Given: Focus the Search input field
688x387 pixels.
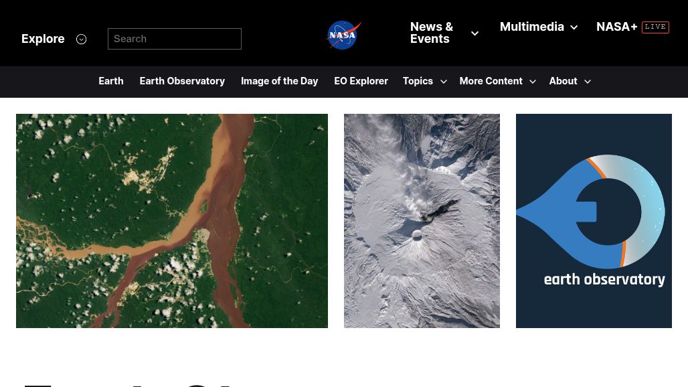Looking at the screenshot, I should (175, 39).
